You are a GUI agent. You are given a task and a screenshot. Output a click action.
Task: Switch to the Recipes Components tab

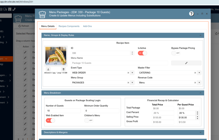point(69,26)
